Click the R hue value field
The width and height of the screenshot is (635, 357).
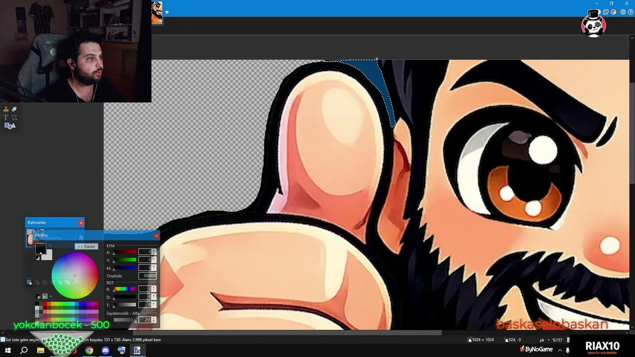pos(145,289)
